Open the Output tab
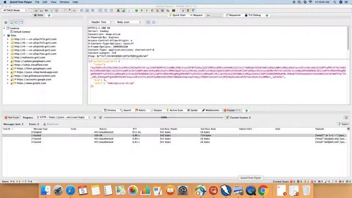Image resolution: width=352 pixels, height=198 pixels. point(156,110)
